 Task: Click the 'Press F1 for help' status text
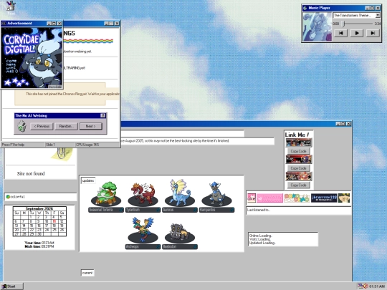click(13, 145)
